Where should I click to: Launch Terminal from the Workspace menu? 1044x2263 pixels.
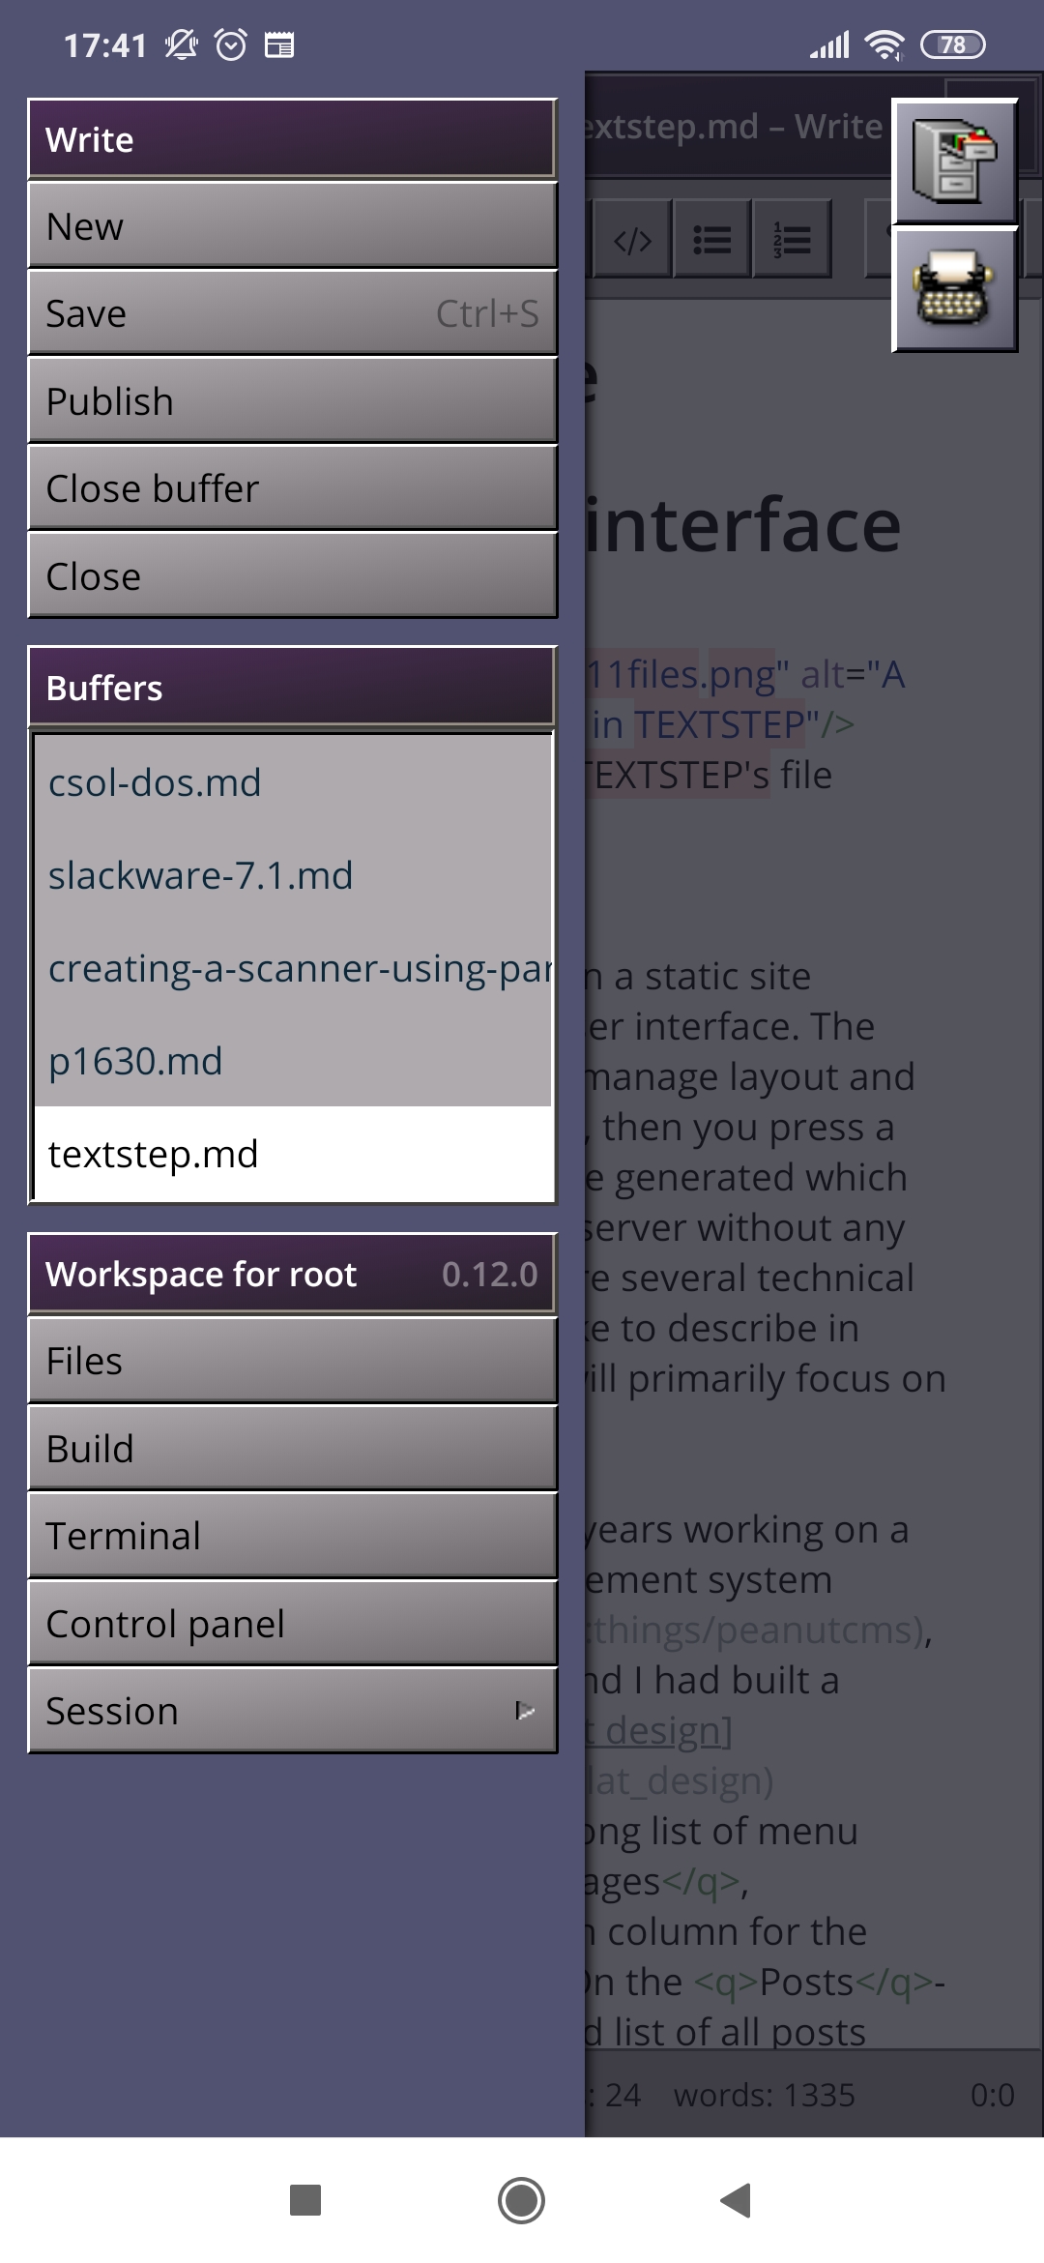[x=292, y=1536]
